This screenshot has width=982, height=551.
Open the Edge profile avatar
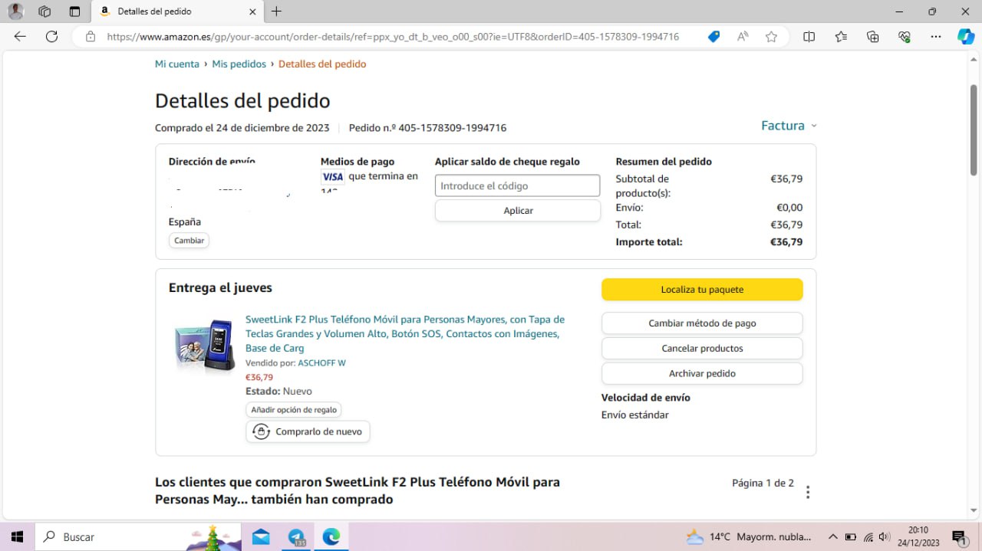[x=15, y=11]
